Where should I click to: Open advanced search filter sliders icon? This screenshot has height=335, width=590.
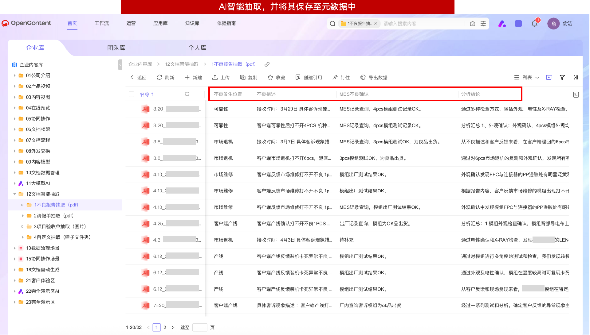[x=483, y=24]
